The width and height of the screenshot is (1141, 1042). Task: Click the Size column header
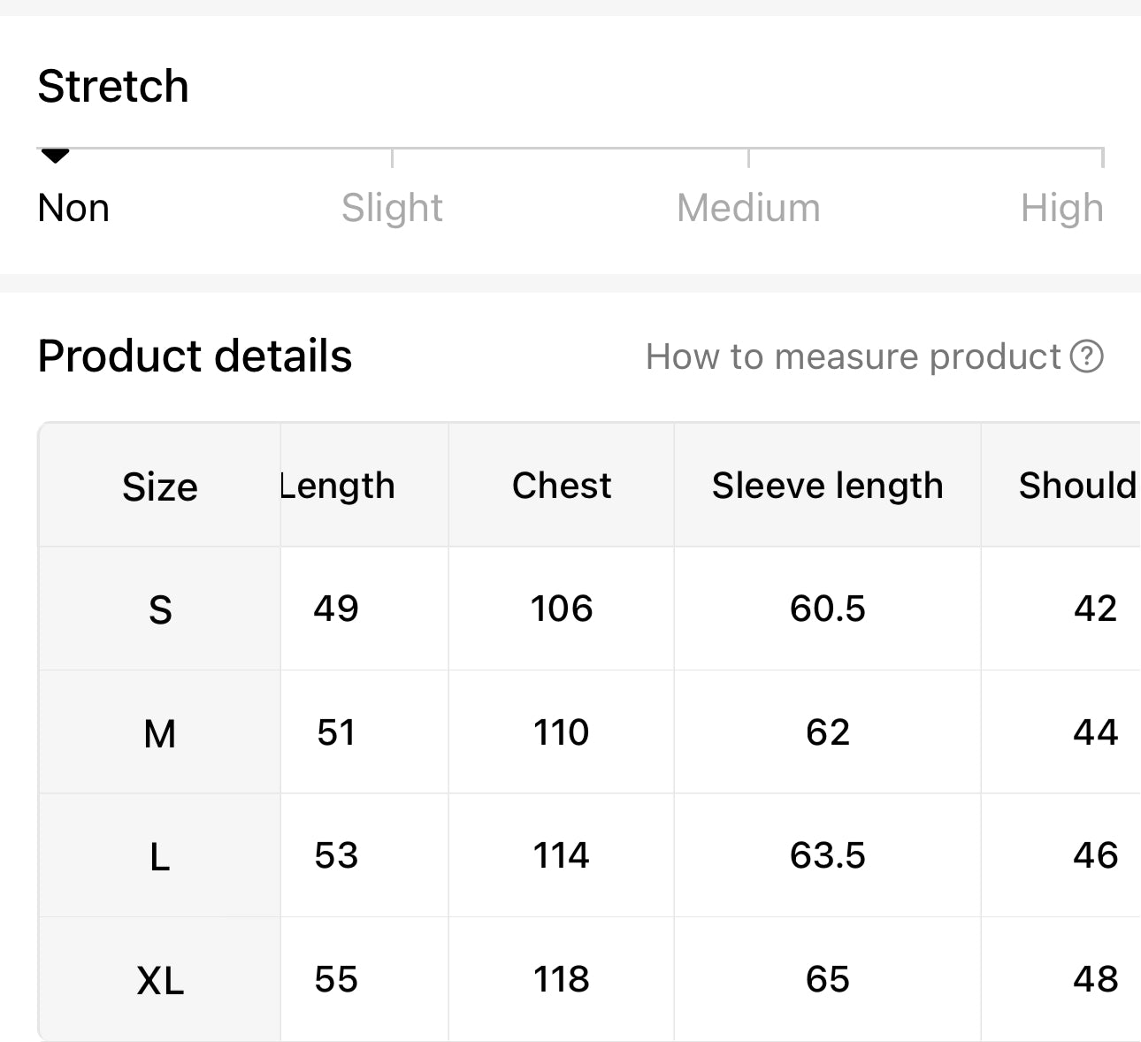(x=160, y=487)
